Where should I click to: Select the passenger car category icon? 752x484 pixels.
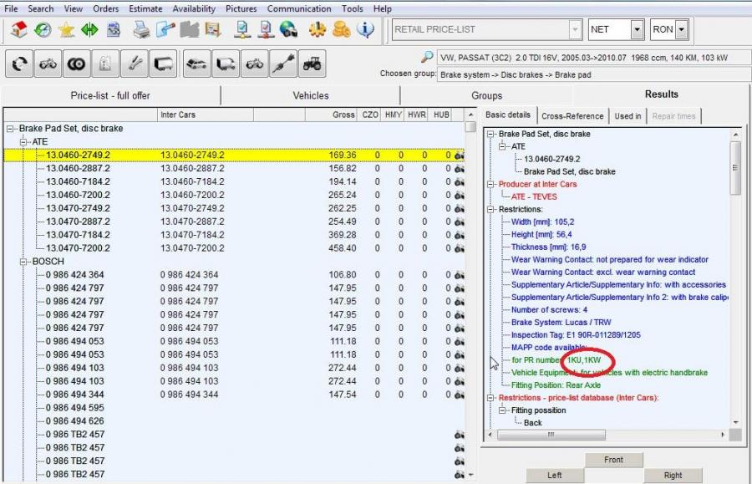coord(196,64)
